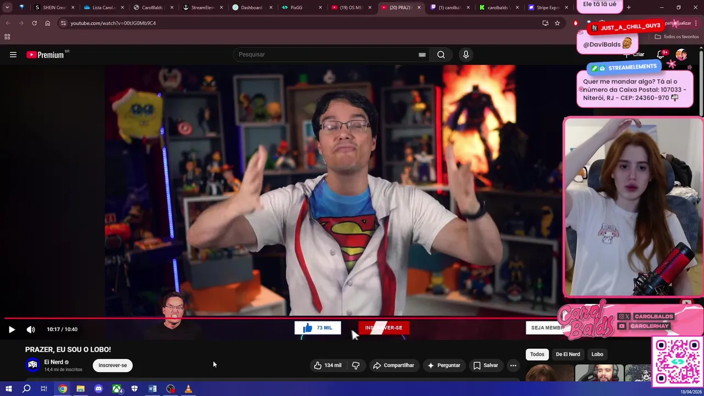
Task: Open the browser tab search dropdown
Action: coord(7,8)
